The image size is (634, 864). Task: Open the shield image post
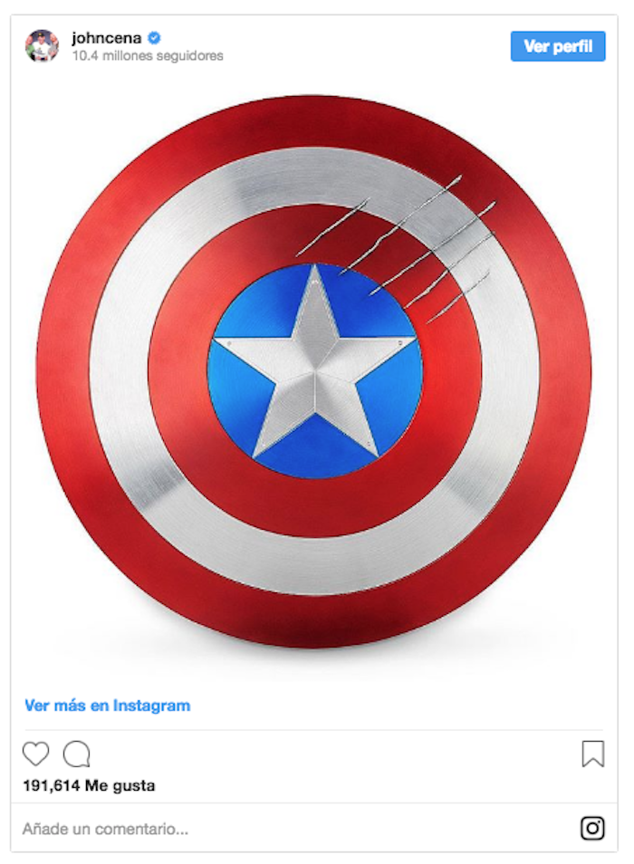pos(314,372)
